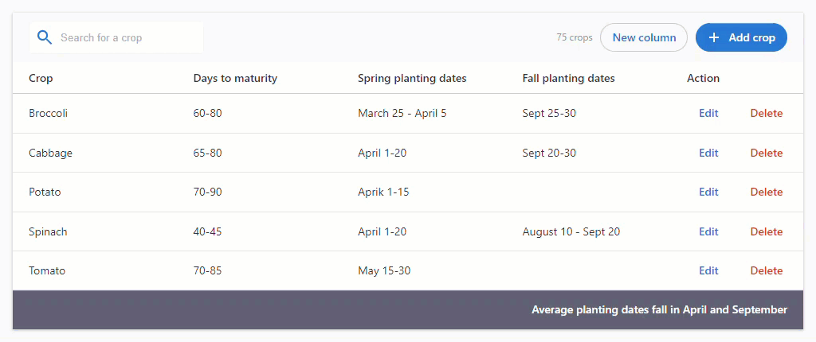Focus the Search for a crop field
Viewport: 816px width, 342px height.
tap(116, 37)
